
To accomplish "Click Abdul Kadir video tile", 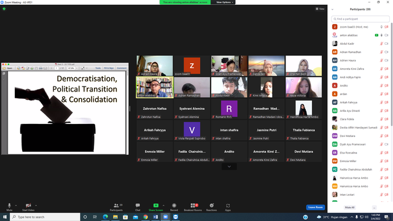I will [229, 87].
